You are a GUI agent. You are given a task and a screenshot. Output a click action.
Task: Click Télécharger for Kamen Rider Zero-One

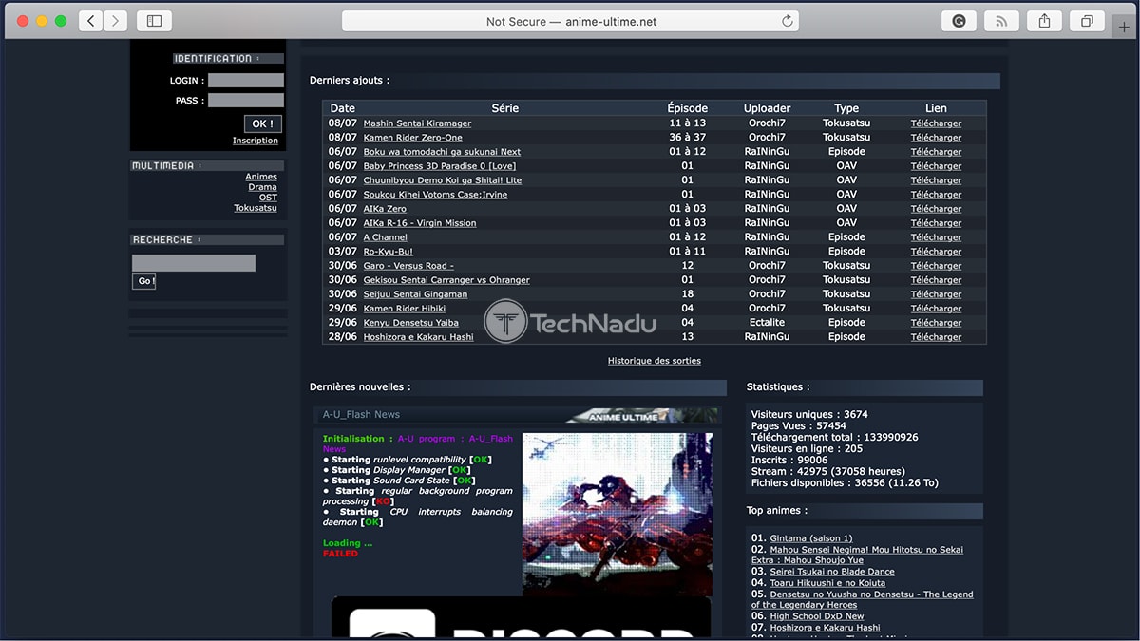click(936, 138)
